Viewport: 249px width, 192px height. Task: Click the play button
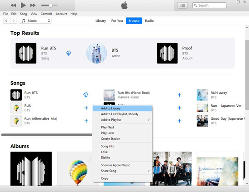24,5
